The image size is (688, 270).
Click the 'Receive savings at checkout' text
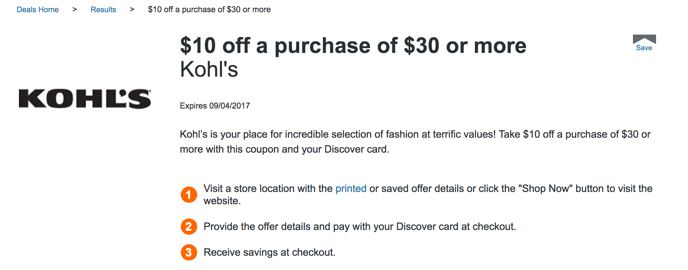click(269, 252)
